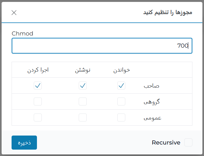The width and height of the screenshot is (204, 156).
Task: Enable group (گروهی) read (خواندن) permission
Action: [121, 102]
